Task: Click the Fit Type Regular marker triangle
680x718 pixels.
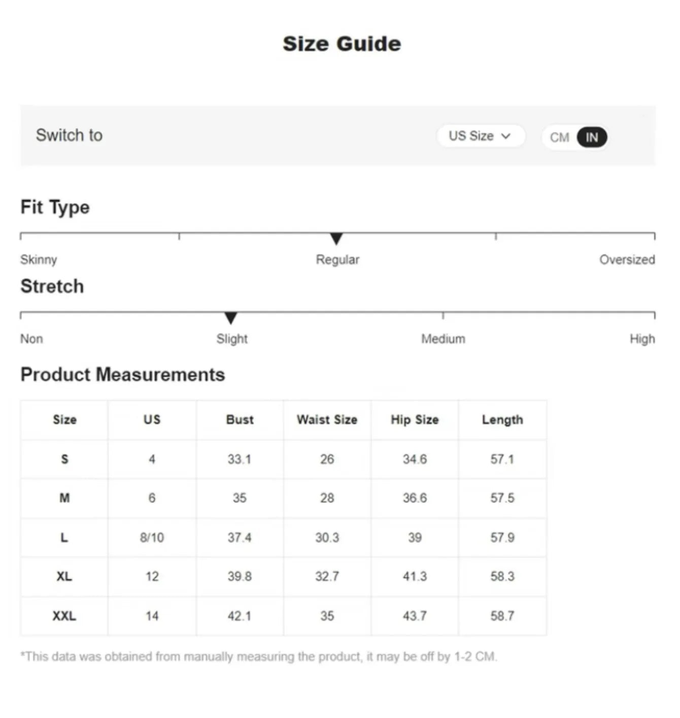Action: click(336, 239)
